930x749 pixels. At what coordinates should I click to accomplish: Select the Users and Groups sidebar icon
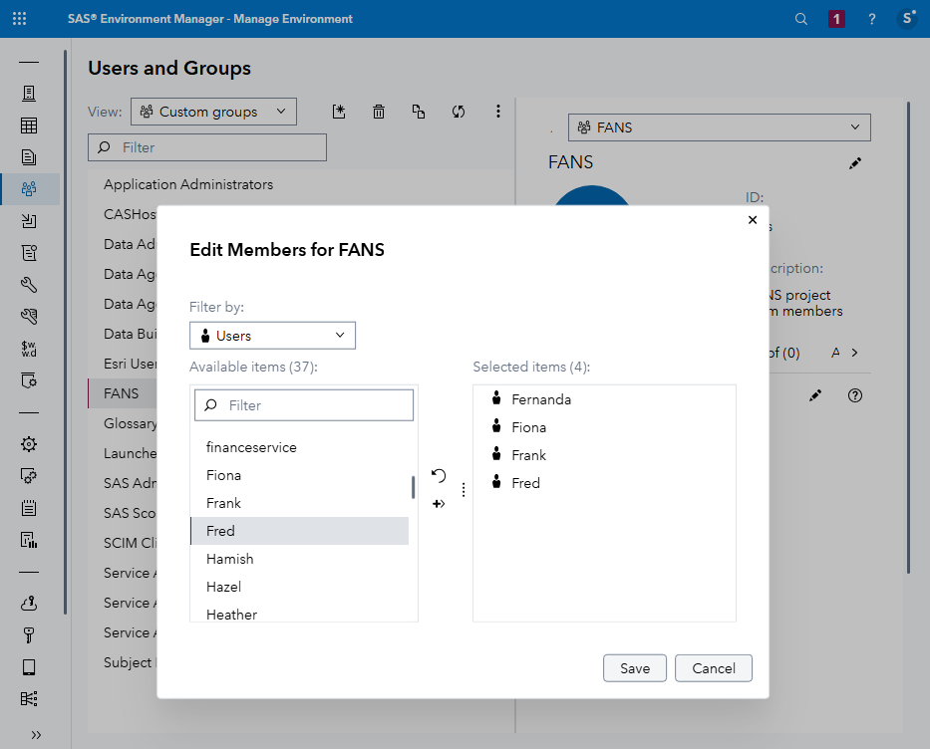point(29,188)
